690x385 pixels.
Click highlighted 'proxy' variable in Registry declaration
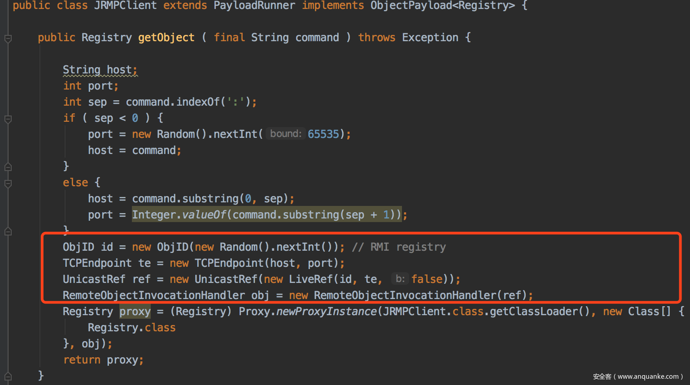tap(135, 312)
